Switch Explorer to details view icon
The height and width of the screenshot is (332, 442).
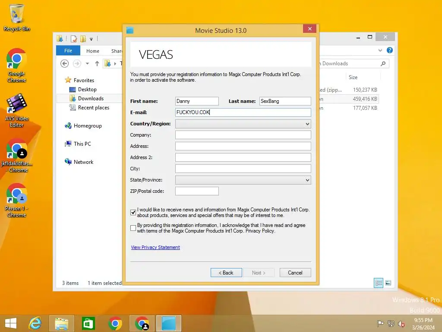click(378, 283)
